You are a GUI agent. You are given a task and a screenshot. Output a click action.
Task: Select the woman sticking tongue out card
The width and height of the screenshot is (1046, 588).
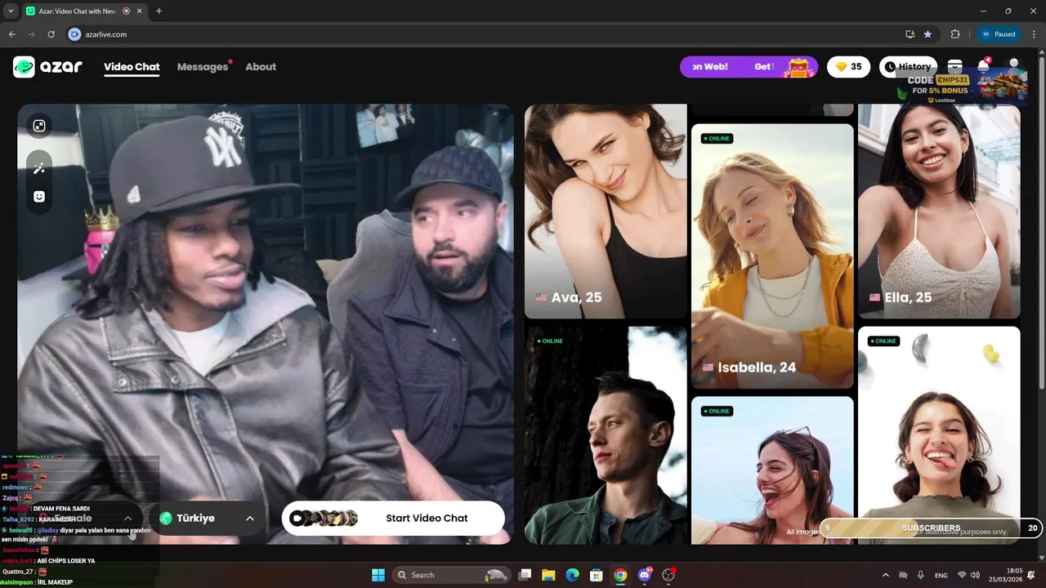point(939,435)
